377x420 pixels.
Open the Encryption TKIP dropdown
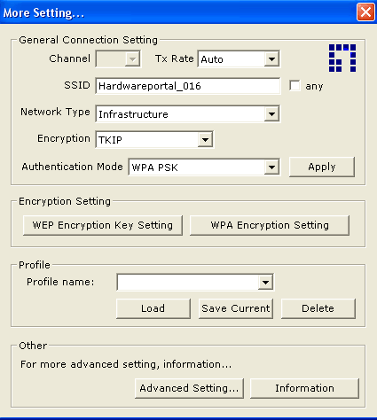(205, 139)
